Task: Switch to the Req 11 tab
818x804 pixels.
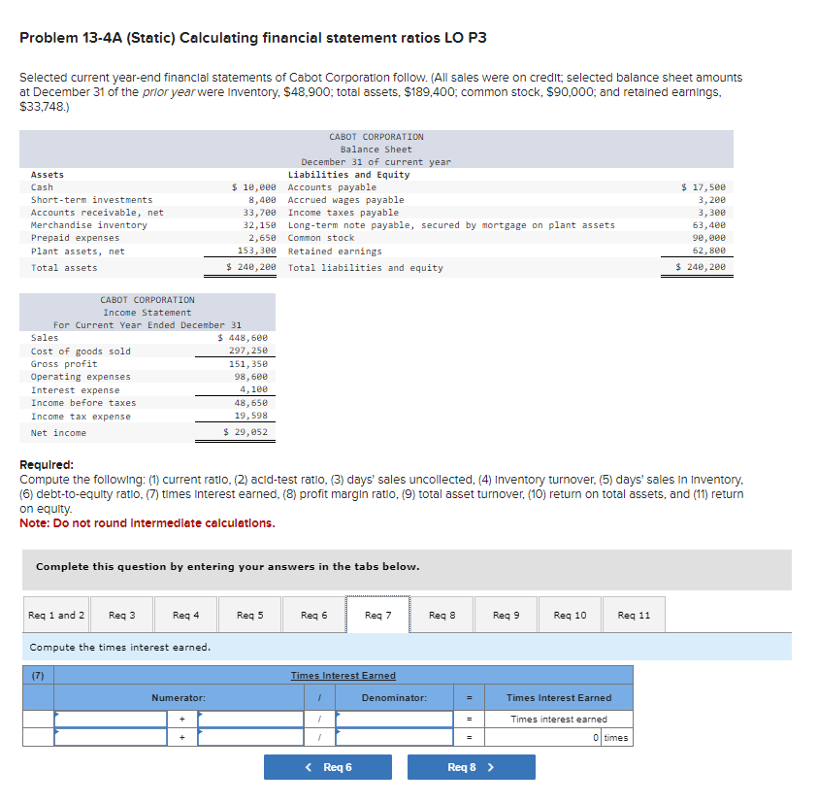Action: (634, 614)
